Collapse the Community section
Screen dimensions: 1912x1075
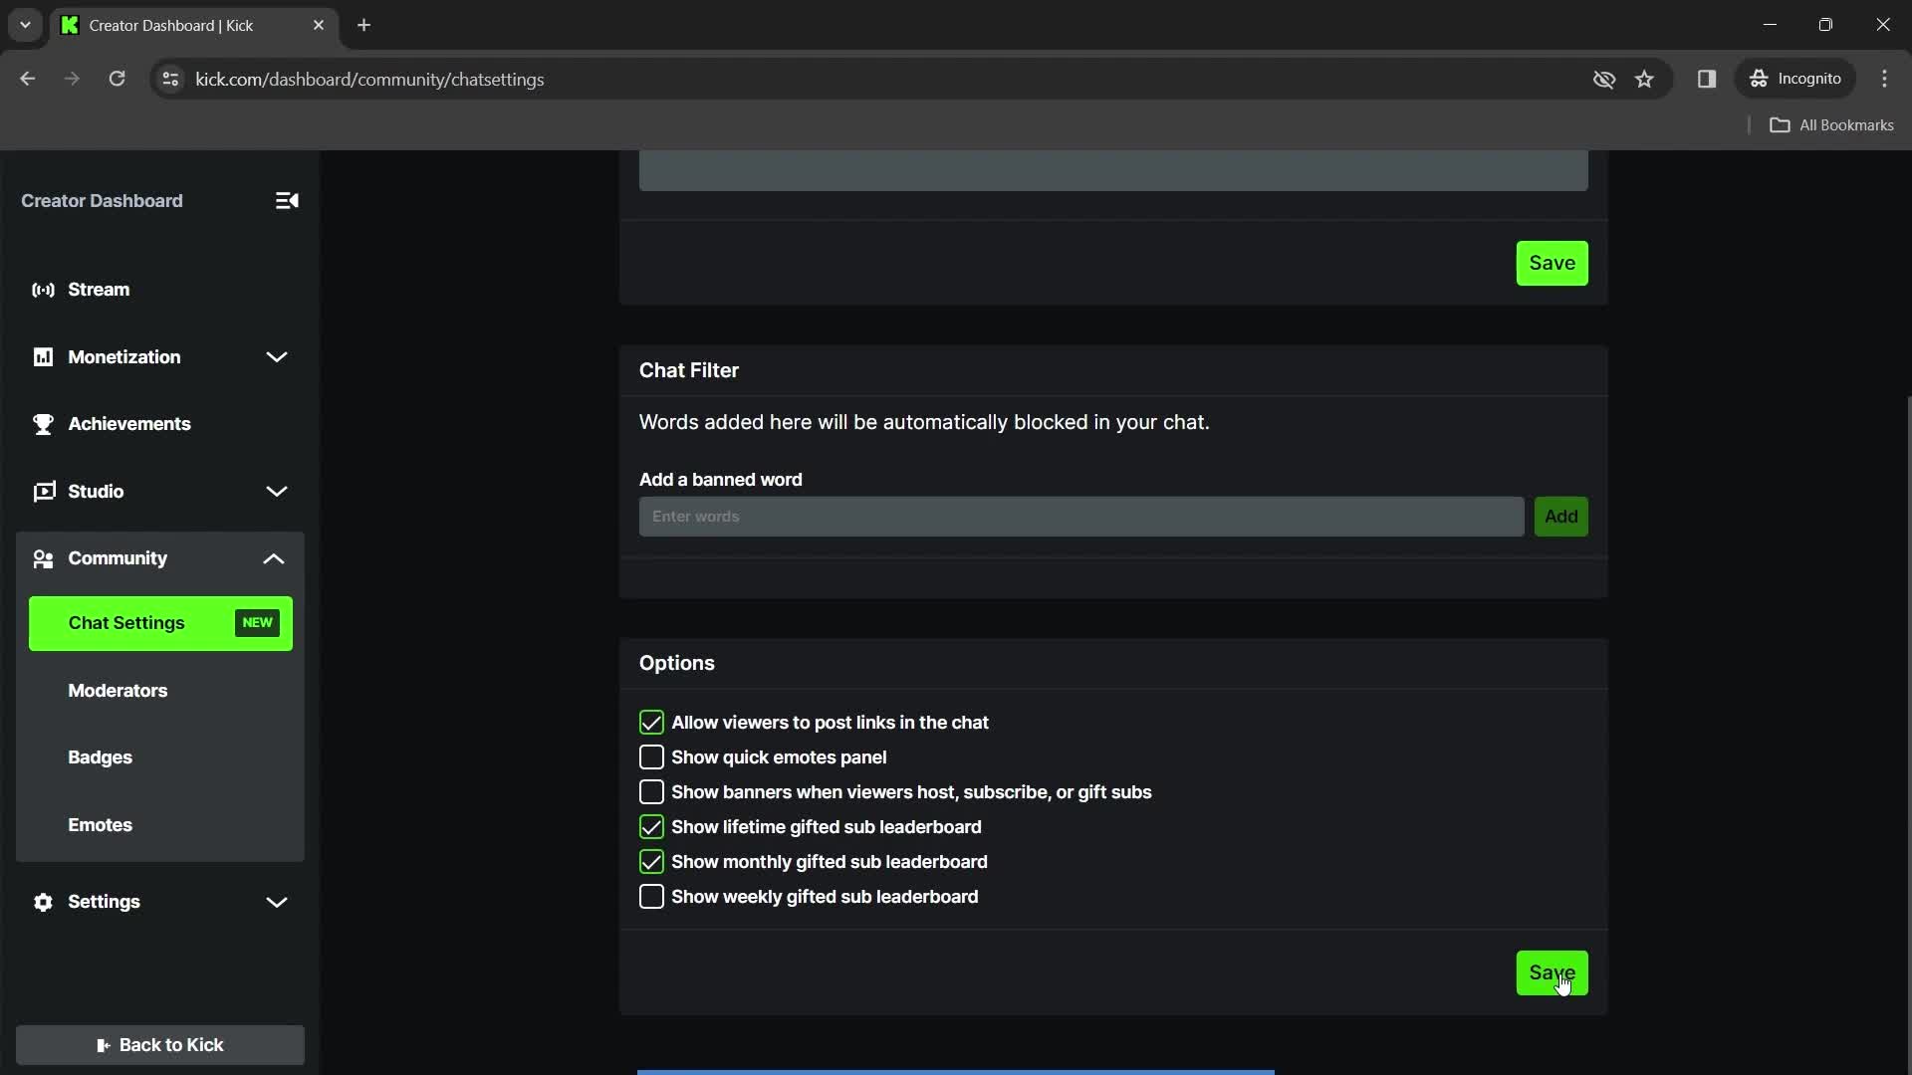point(276,557)
